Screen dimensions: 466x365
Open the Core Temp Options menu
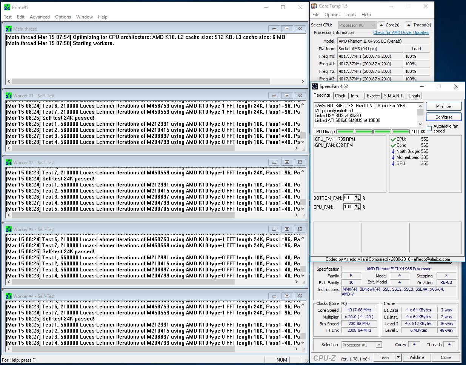[x=332, y=15]
